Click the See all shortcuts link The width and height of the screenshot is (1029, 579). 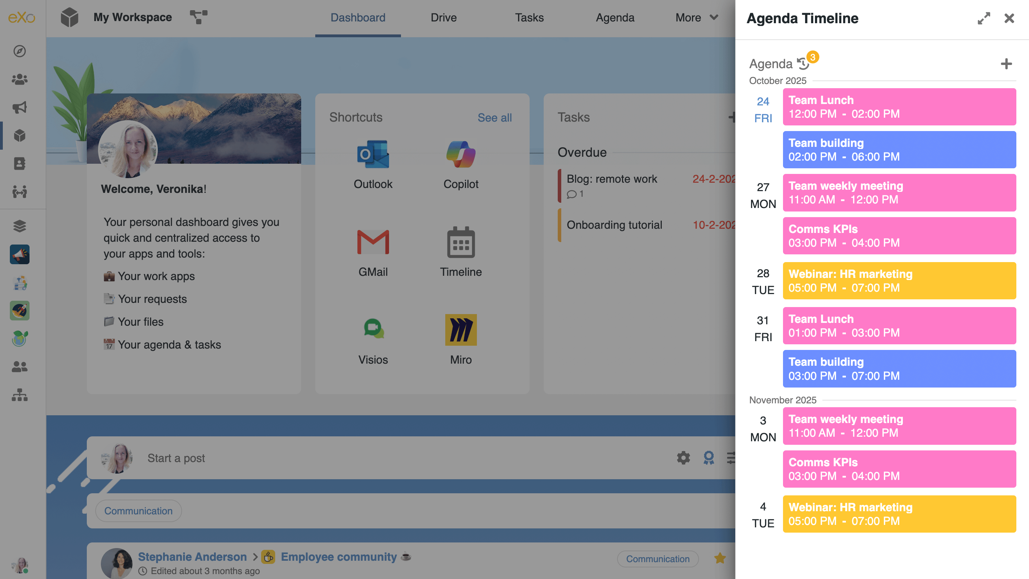[x=494, y=117]
